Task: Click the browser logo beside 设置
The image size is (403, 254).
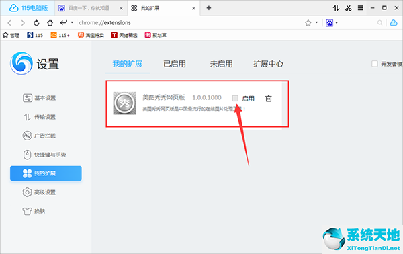Action: coord(21,63)
